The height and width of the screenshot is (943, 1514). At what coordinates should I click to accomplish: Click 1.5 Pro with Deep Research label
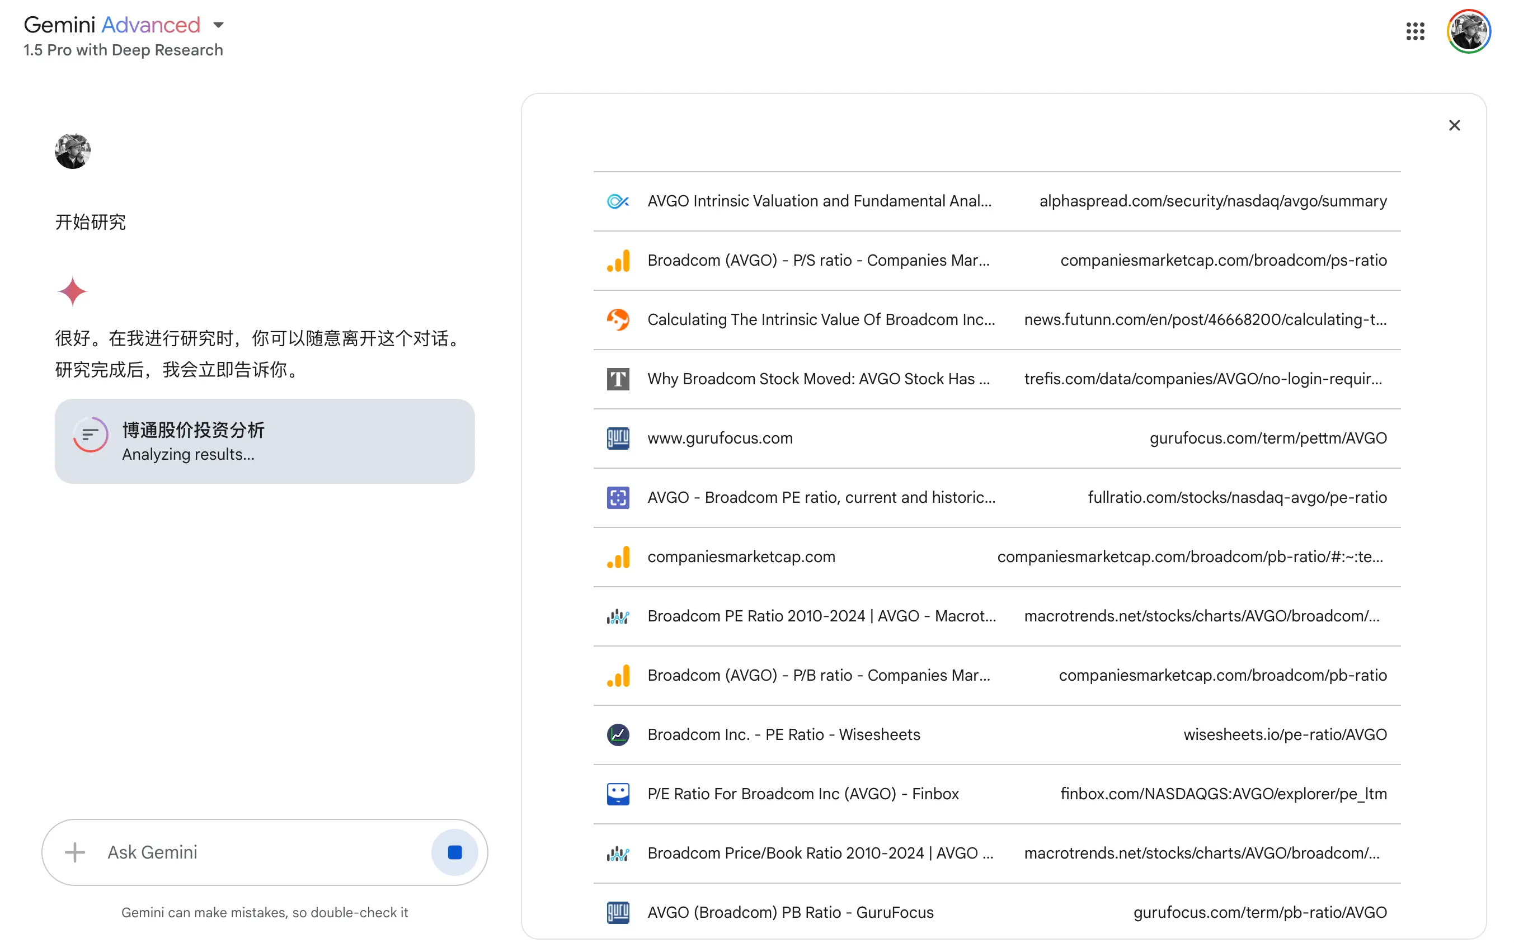pyautogui.click(x=123, y=50)
